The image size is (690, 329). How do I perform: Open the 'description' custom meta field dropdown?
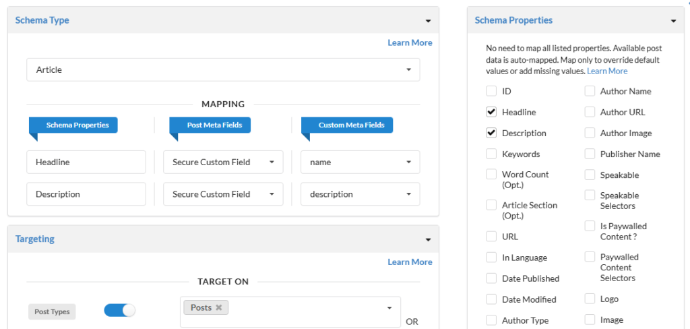[x=360, y=194]
